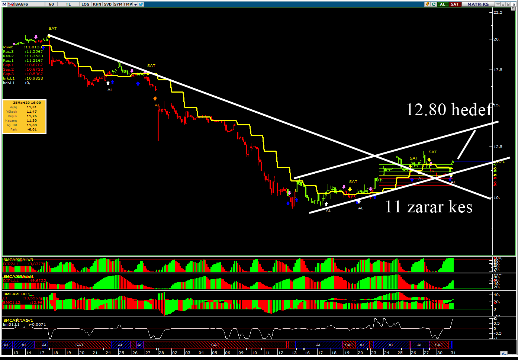Viewport: 518px width, 360px height.
Task: Click the 12.80 hedef annotation text
Action: coord(450,109)
